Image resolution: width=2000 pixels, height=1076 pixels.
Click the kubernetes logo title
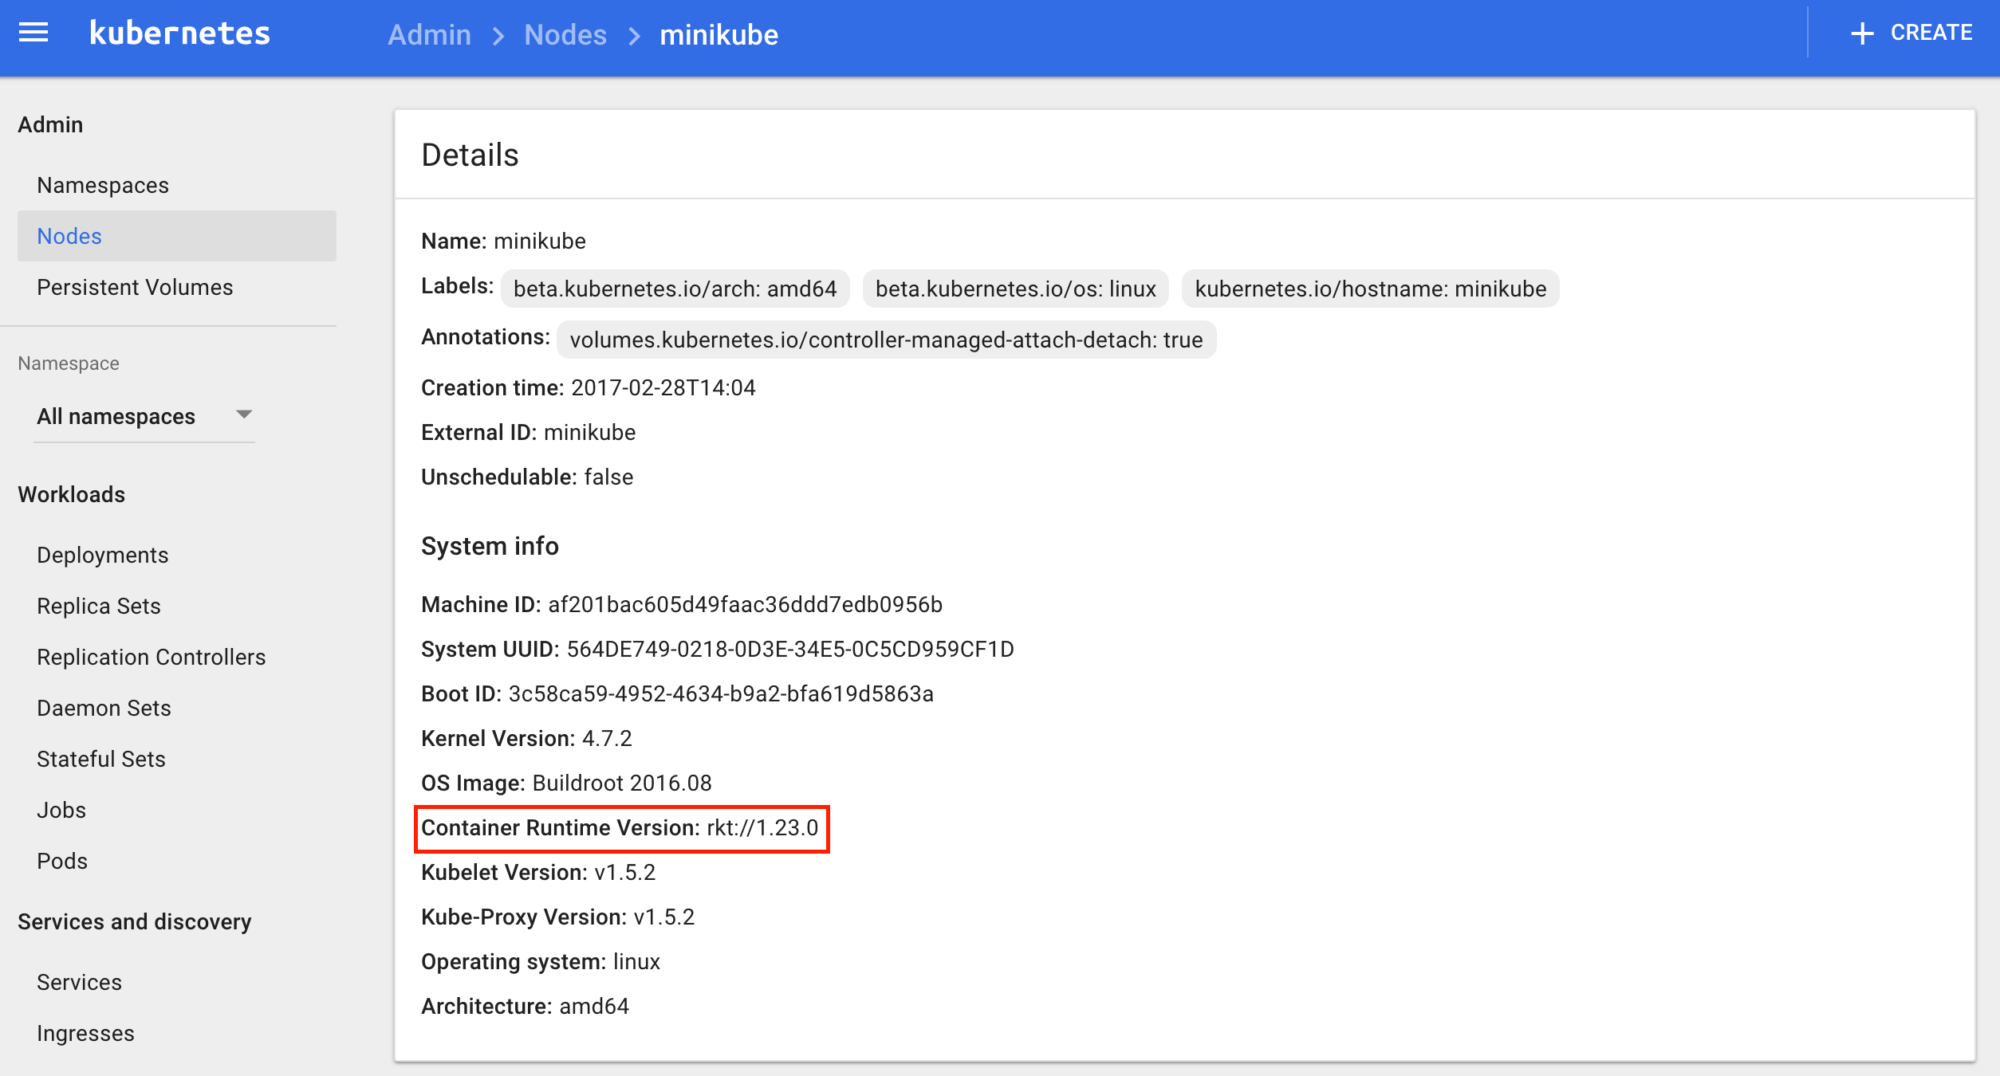pyautogui.click(x=180, y=33)
